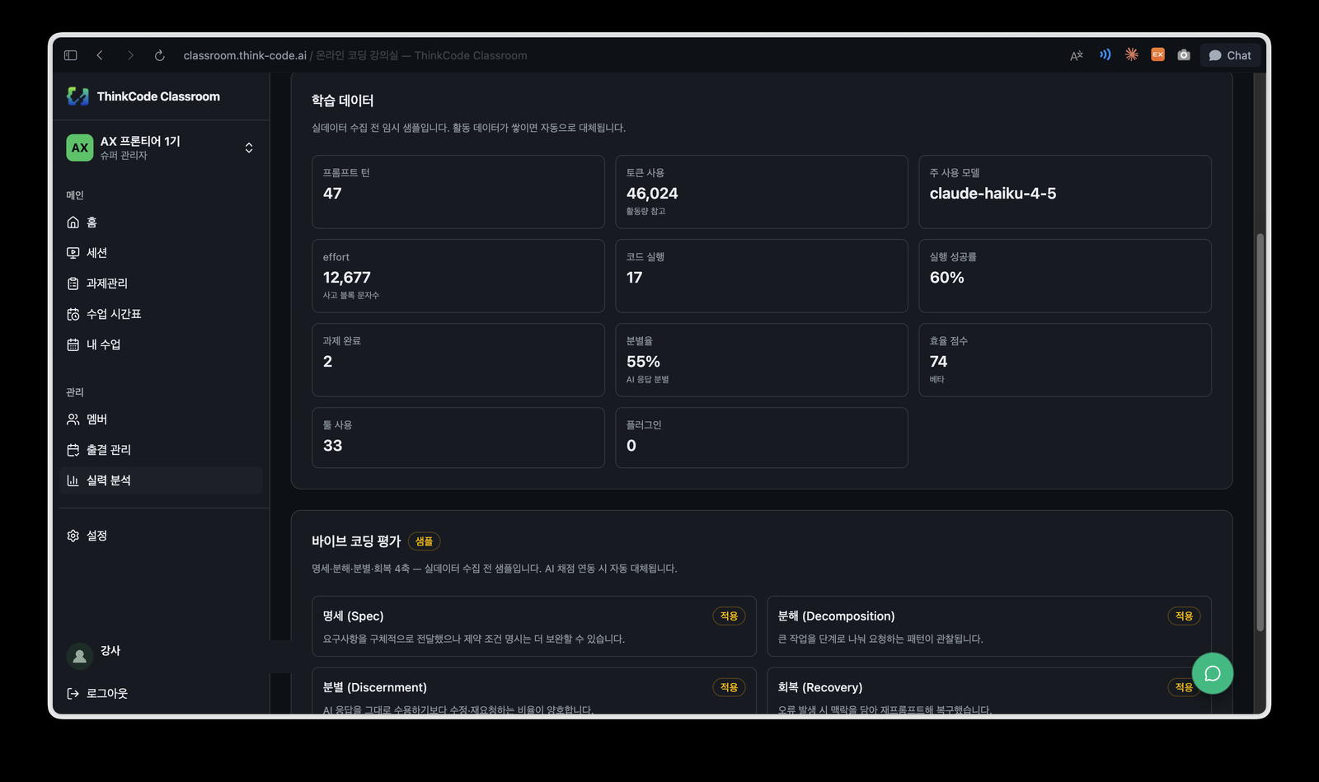Click the 강사 user avatar
1319x782 pixels.
[79, 656]
